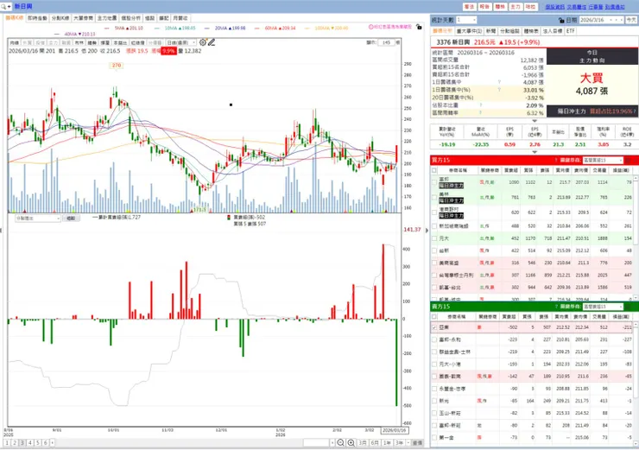
Task: Click the help icon next to 佔股本比重
Action: [480, 105]
